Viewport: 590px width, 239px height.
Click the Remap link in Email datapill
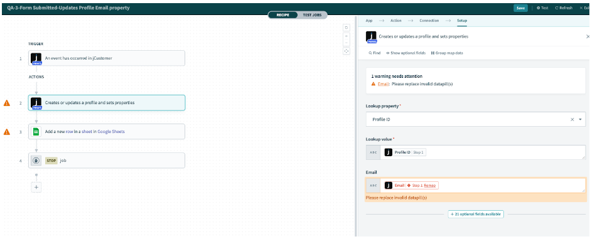[430, 185]
